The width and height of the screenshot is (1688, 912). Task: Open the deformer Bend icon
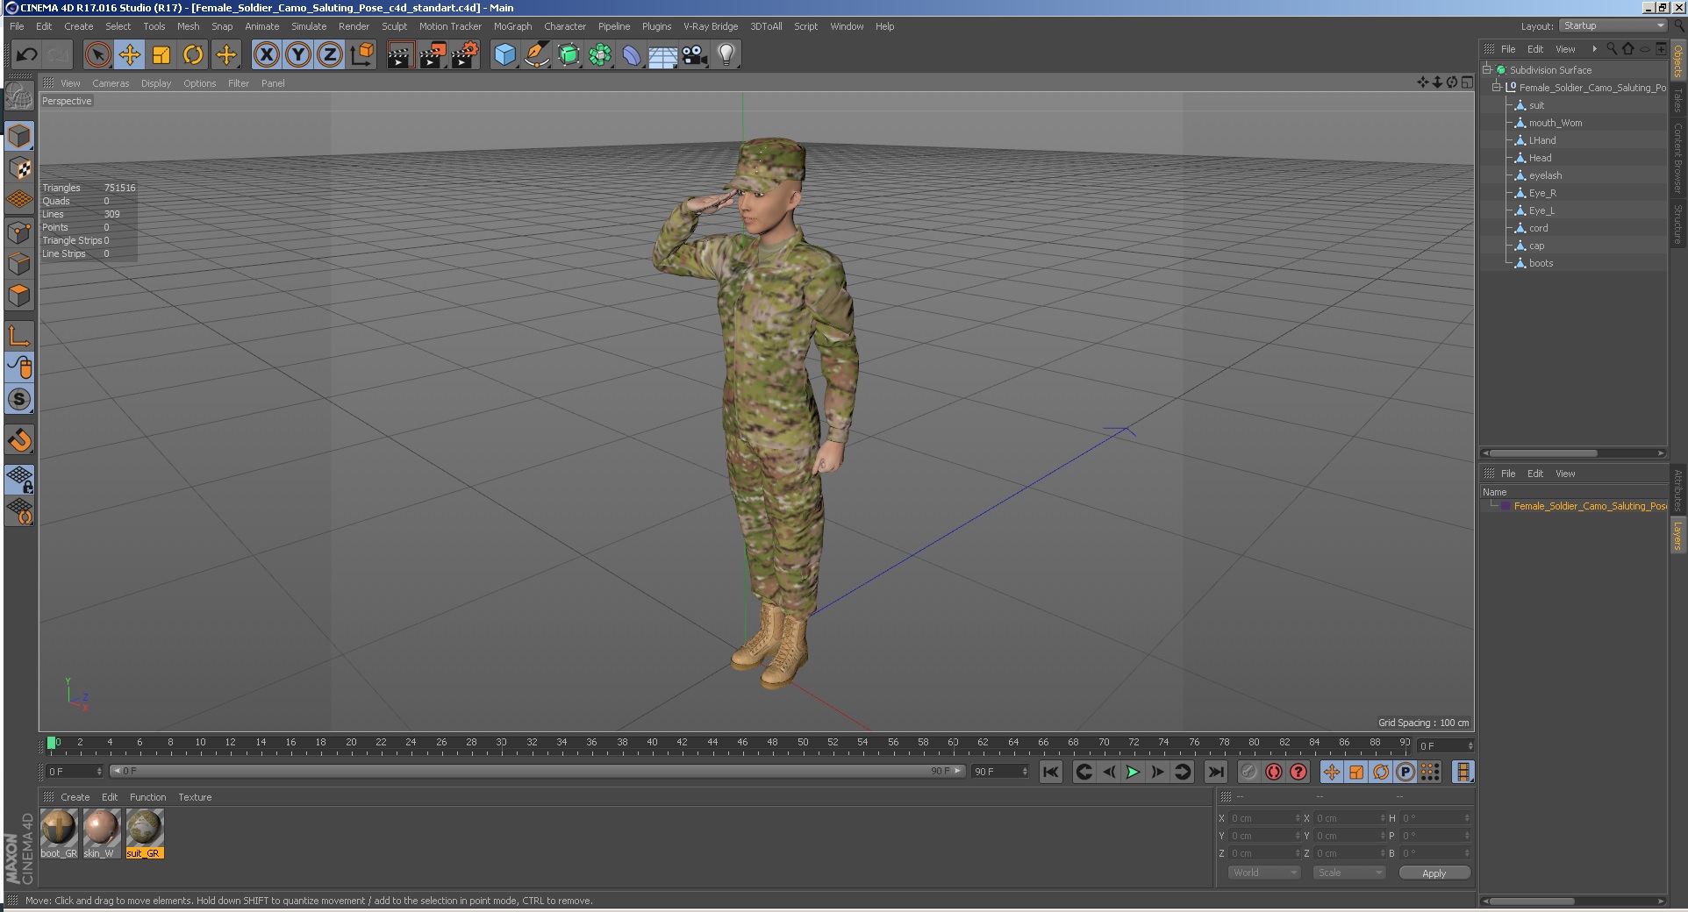pos(632,54)
